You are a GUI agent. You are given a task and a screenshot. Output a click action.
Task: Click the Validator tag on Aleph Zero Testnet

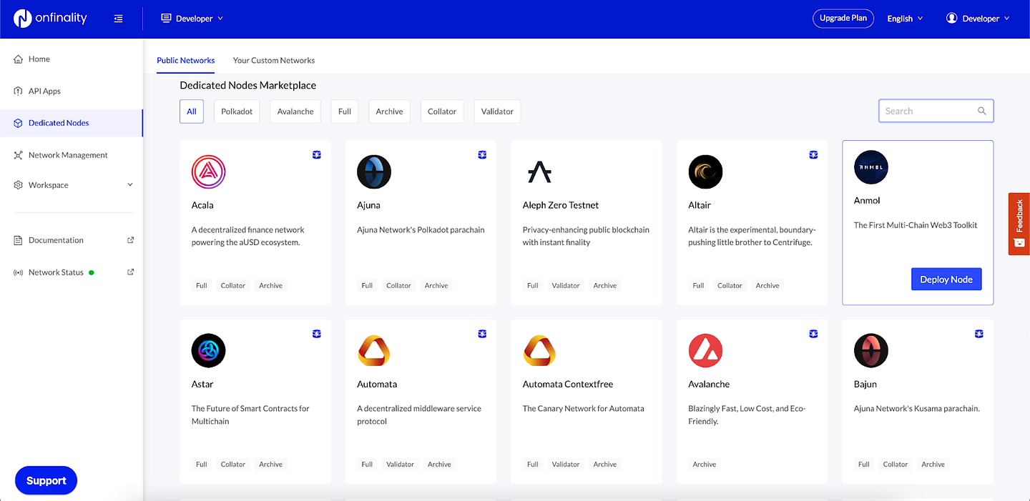click(566, 285)
